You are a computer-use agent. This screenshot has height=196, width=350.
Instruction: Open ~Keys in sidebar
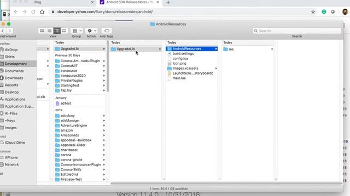click(x=10, y=120)
